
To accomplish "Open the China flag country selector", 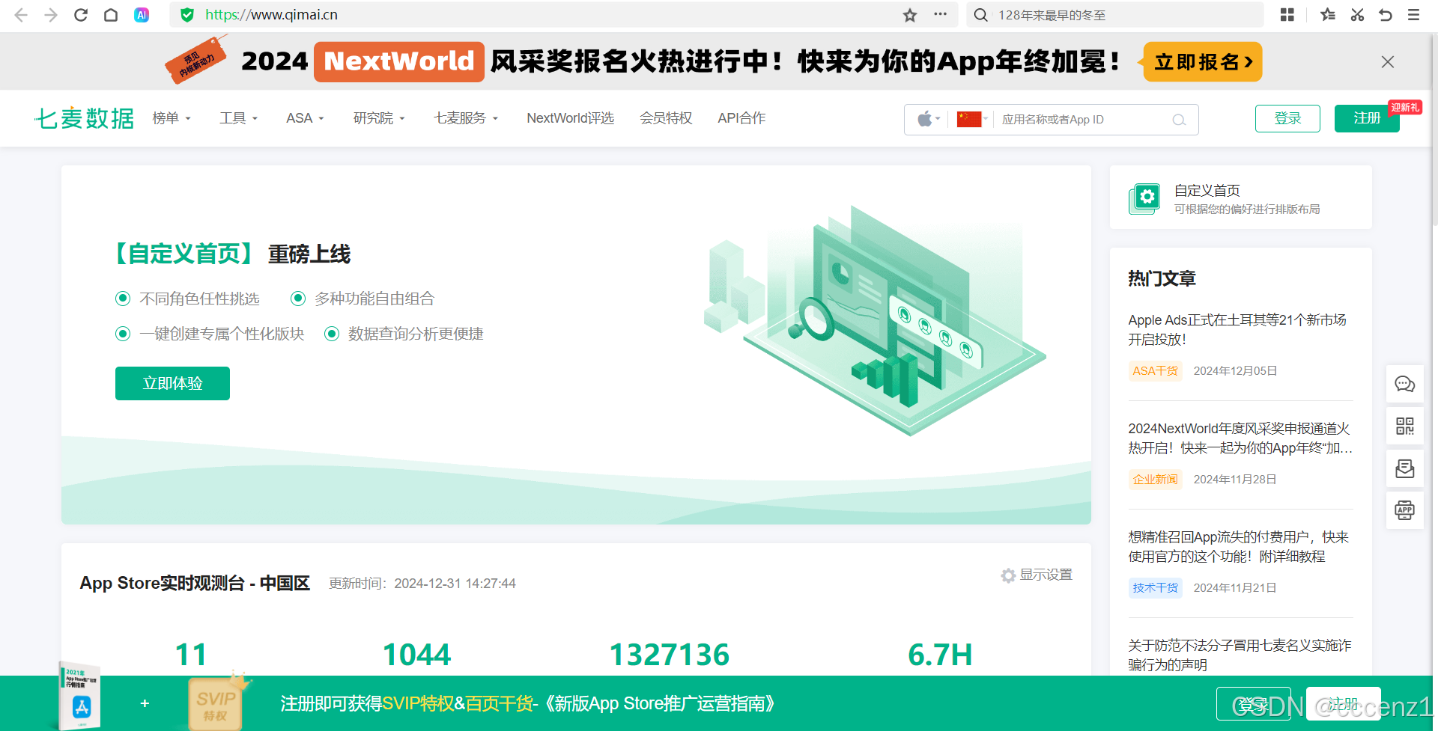I will [x=973, y=119].
